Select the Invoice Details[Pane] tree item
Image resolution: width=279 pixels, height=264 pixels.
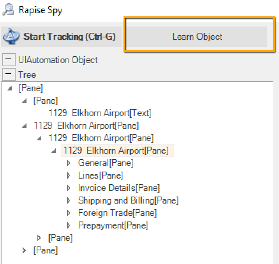pos(118,188)
